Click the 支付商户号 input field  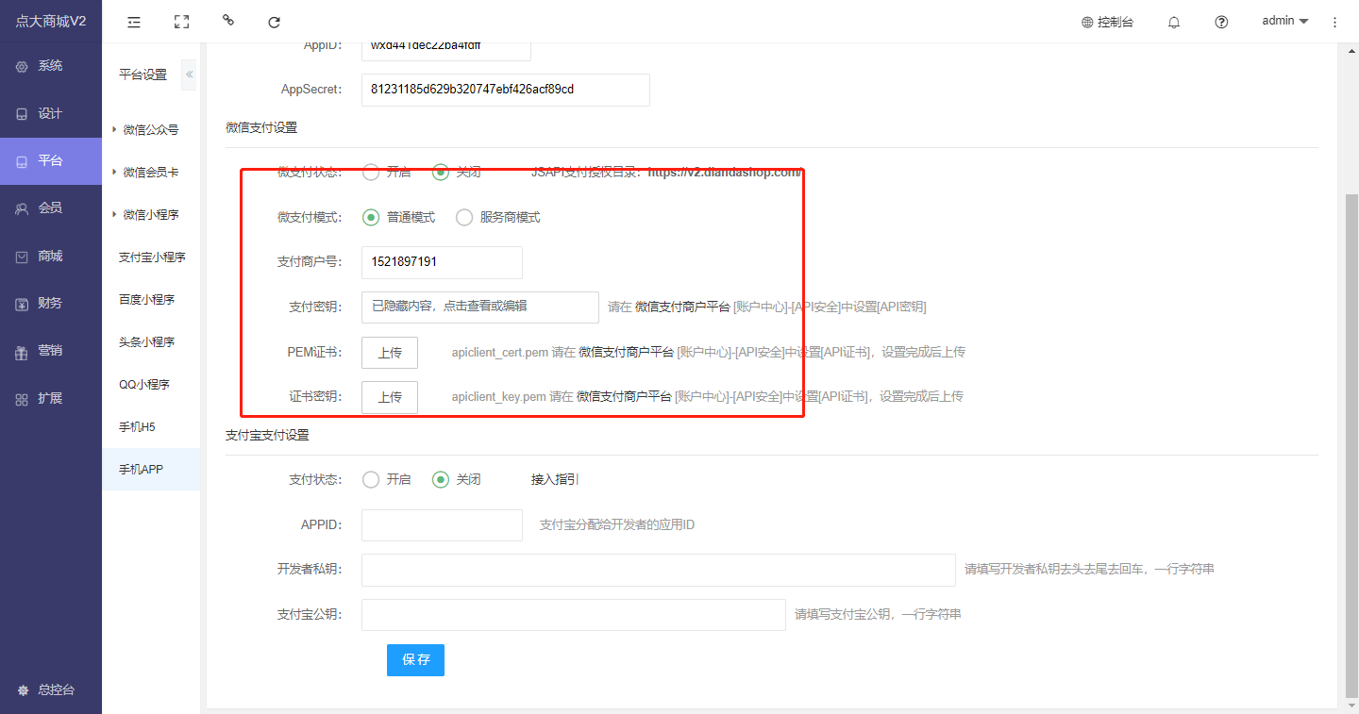tap(442, 262)
